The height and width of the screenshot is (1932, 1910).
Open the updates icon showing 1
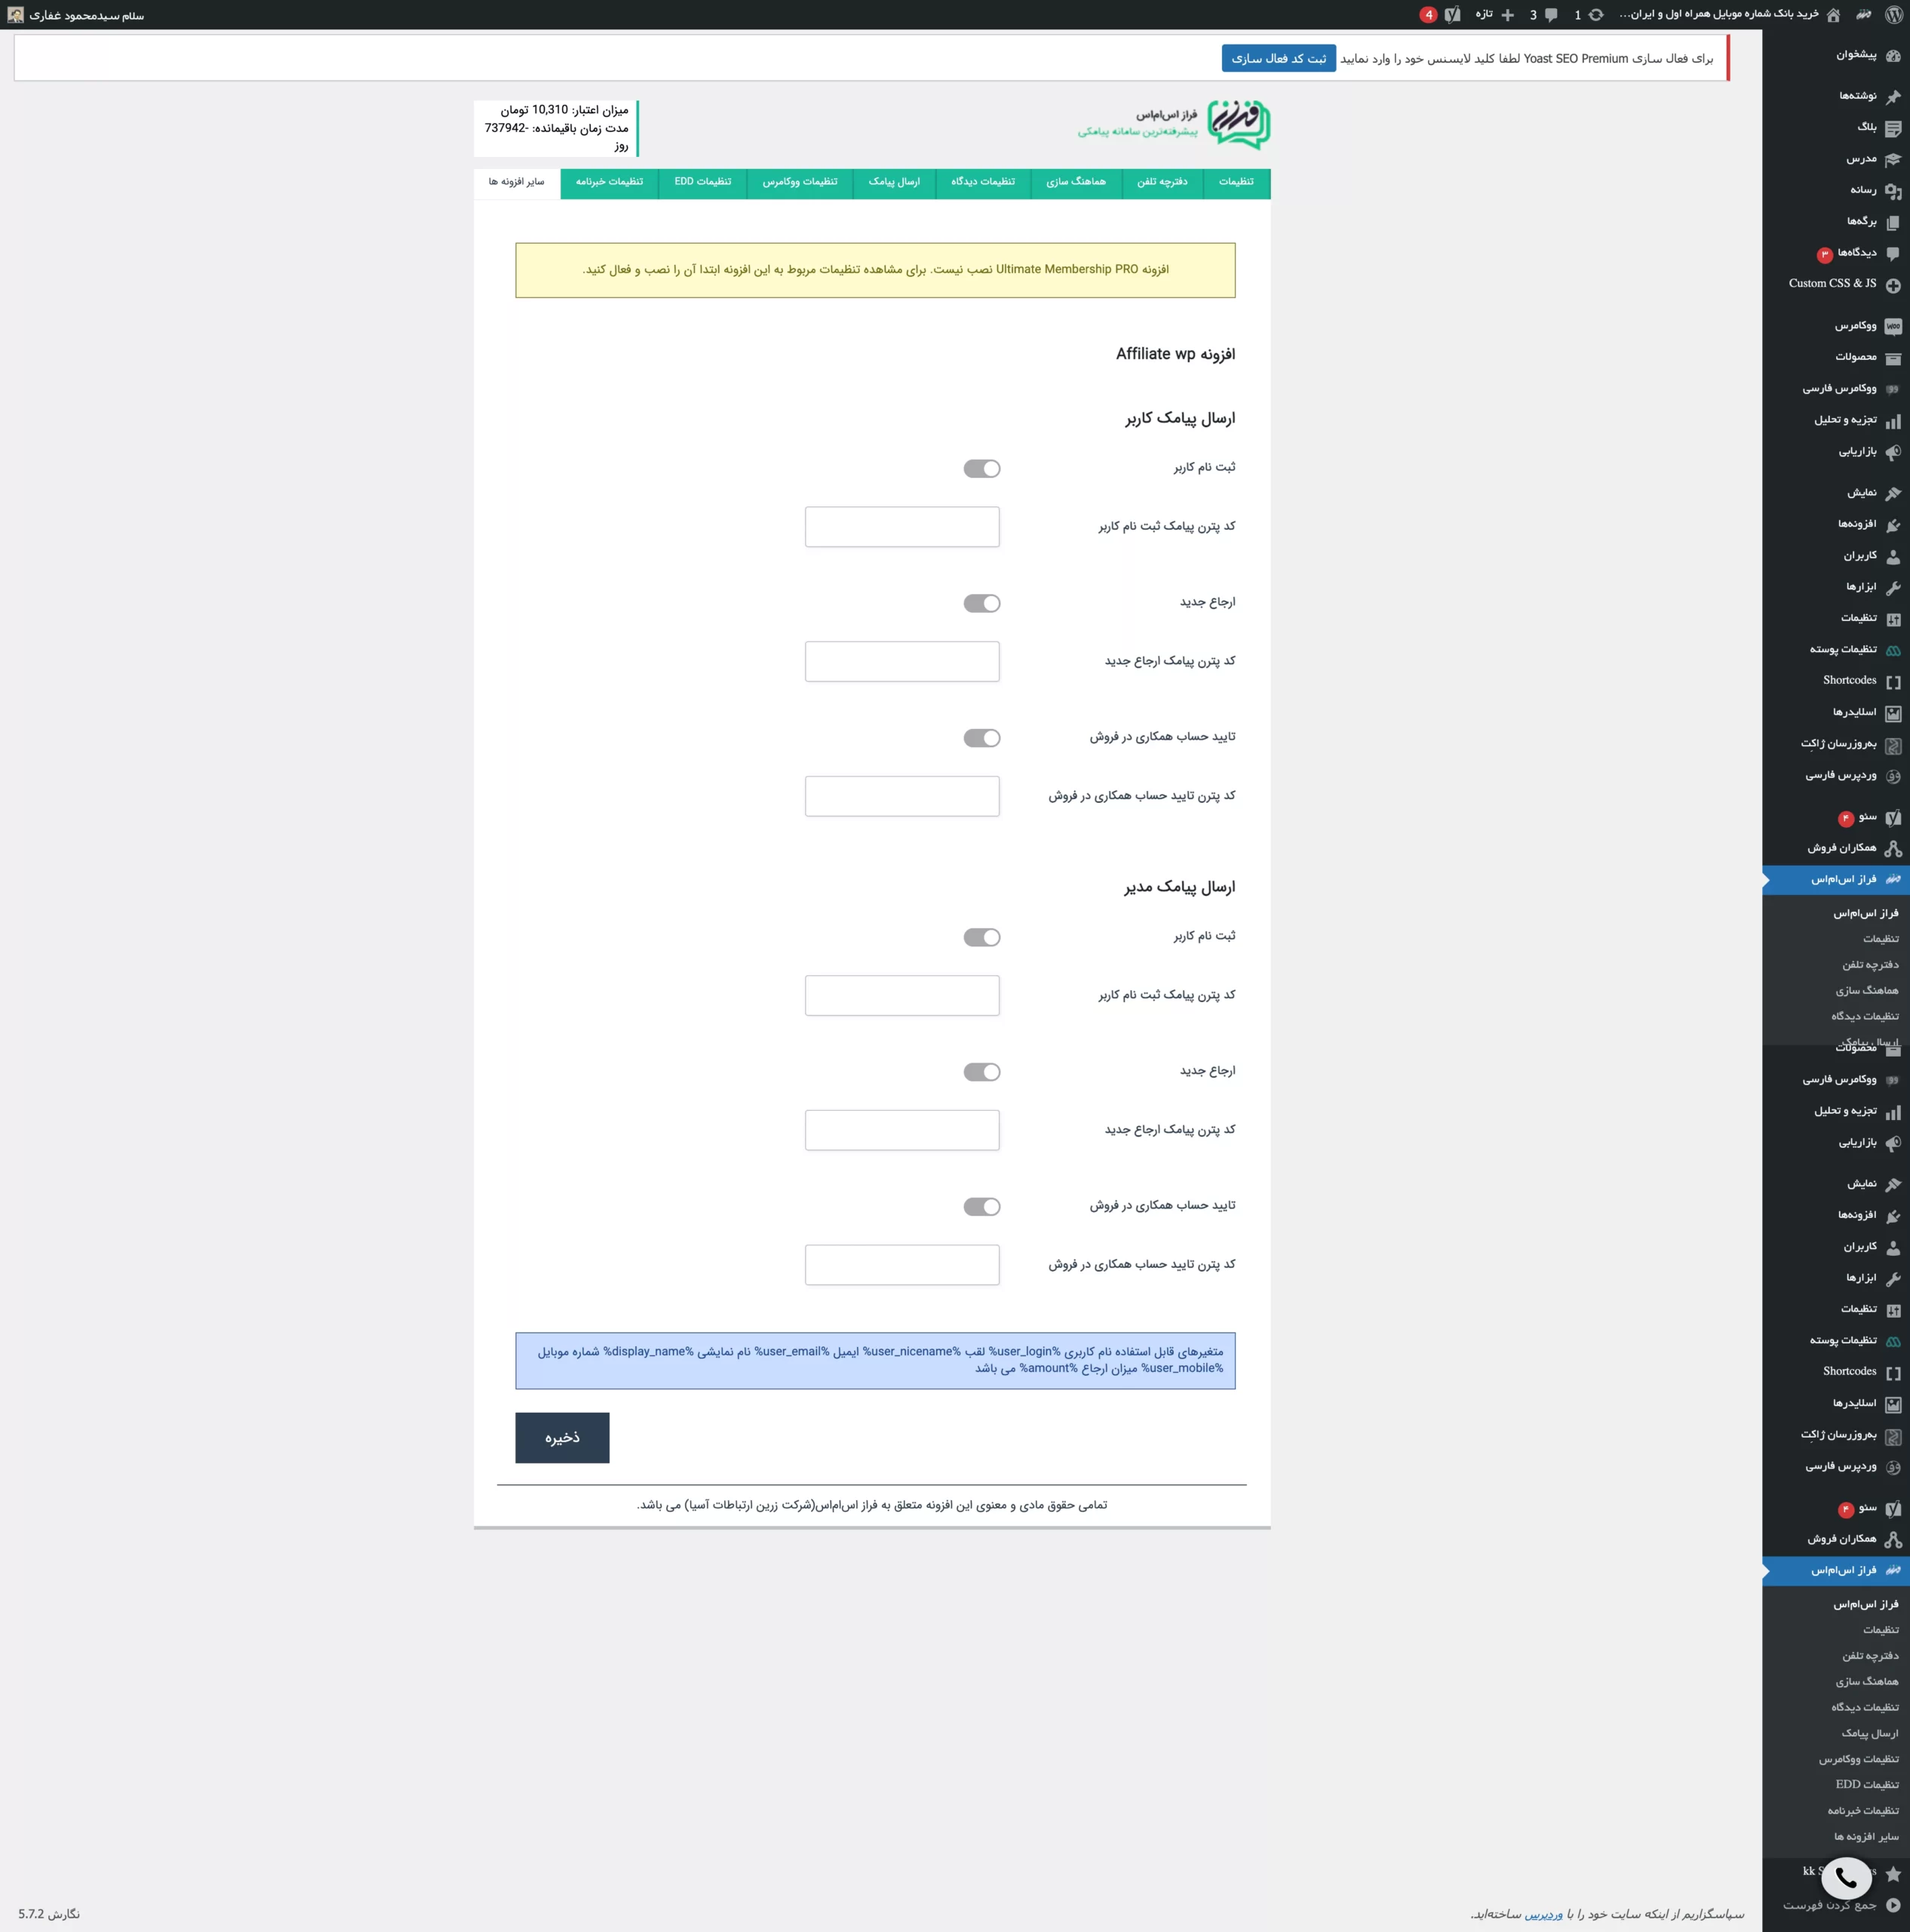coord(1596,15)
